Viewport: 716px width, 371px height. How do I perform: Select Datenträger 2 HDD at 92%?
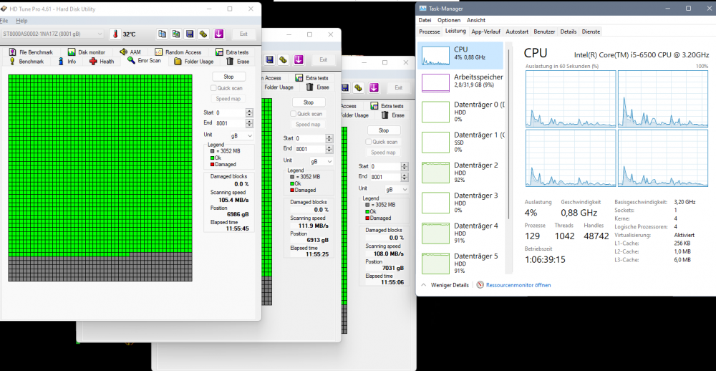pyautogui.click(x=460, y=172)
